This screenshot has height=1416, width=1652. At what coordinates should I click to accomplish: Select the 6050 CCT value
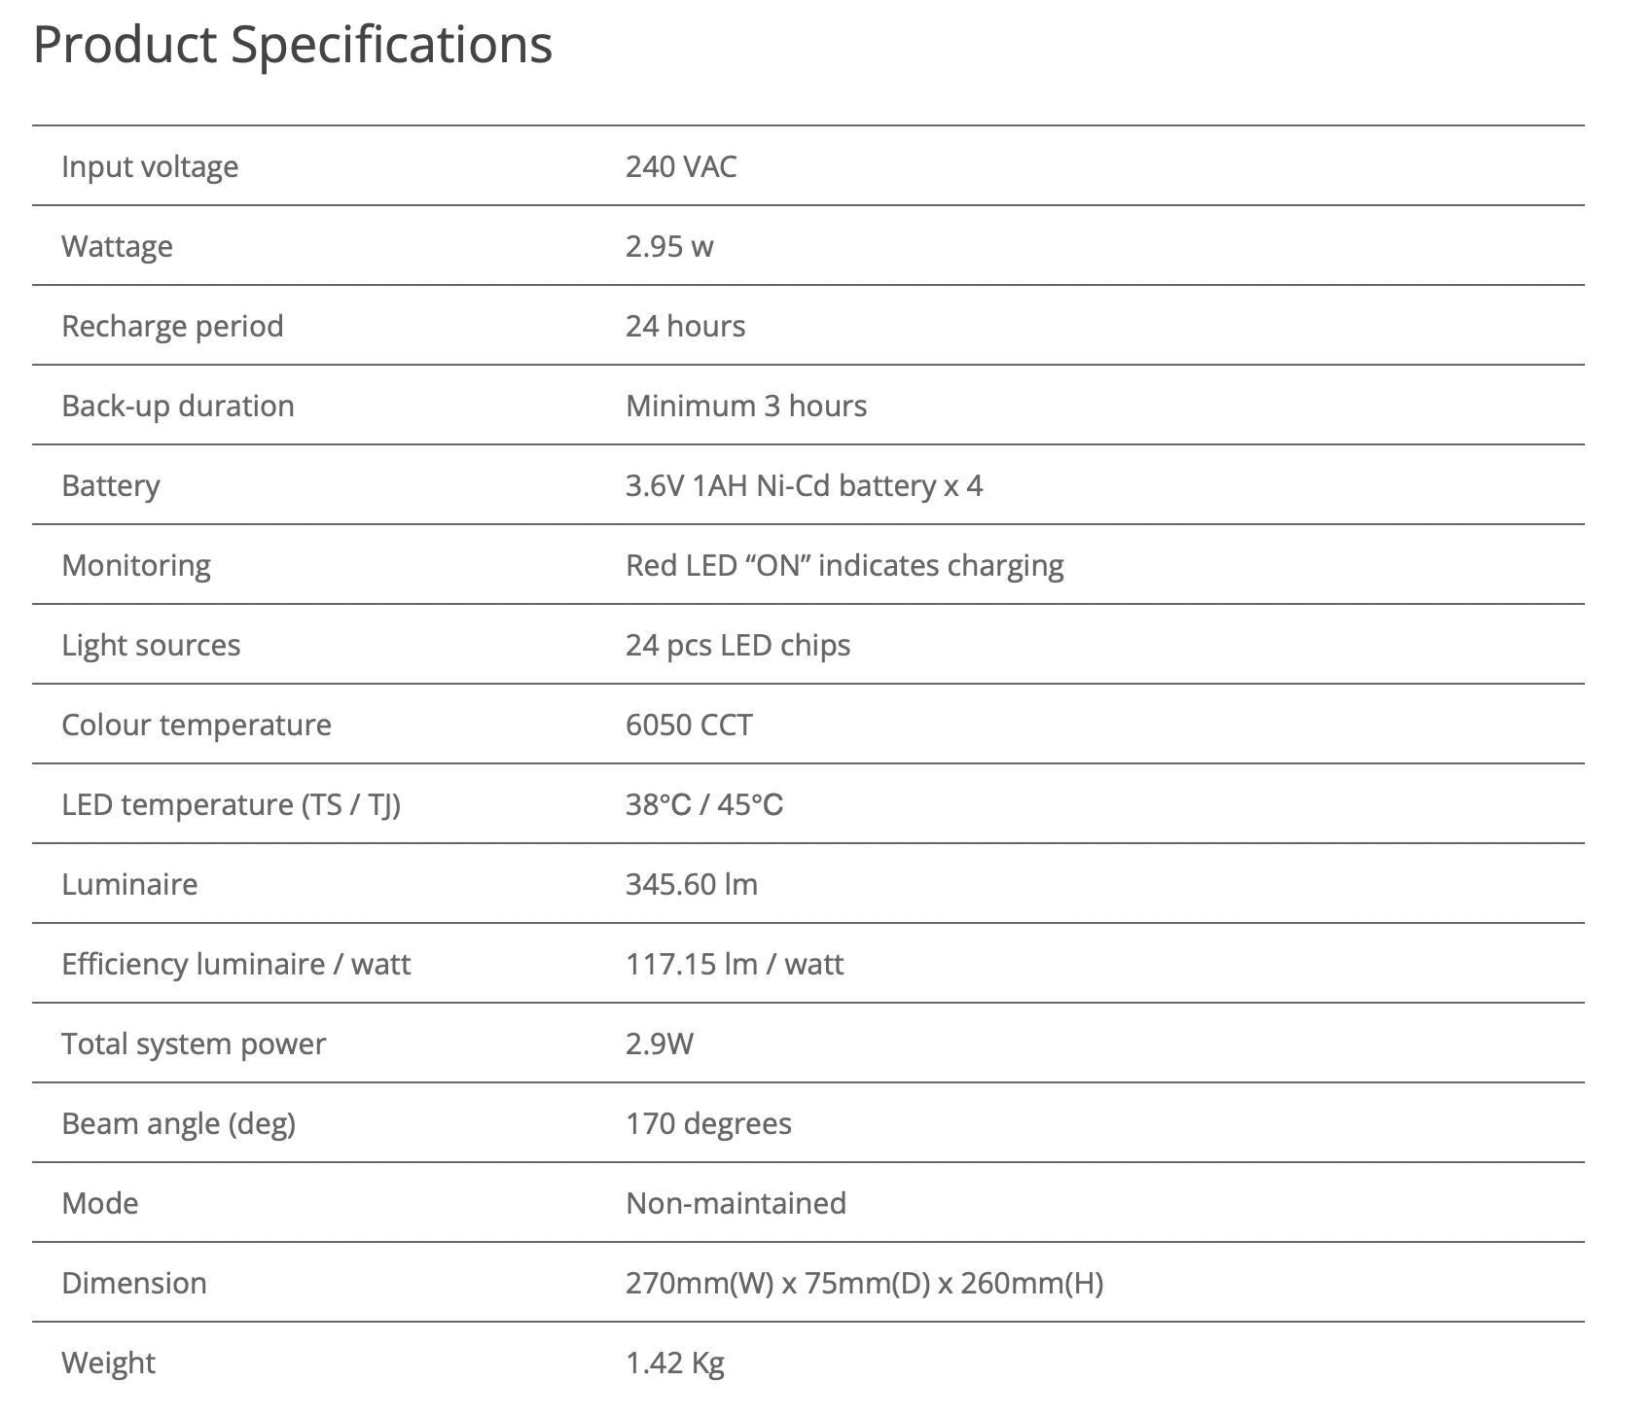click(x=689, y=725)
